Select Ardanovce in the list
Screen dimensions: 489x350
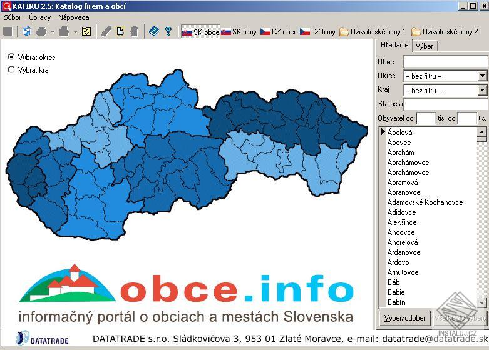coord(404,252)
